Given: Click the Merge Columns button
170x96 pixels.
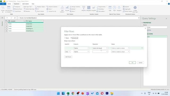Looking at the screenshot, I should (x=75, y=7).
